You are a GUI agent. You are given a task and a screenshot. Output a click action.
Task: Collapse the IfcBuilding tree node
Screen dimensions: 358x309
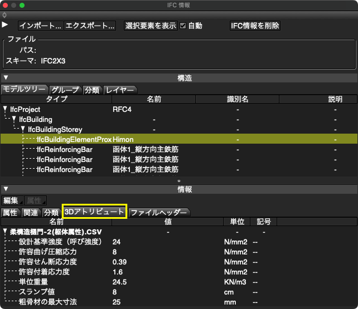click(14, 119)
